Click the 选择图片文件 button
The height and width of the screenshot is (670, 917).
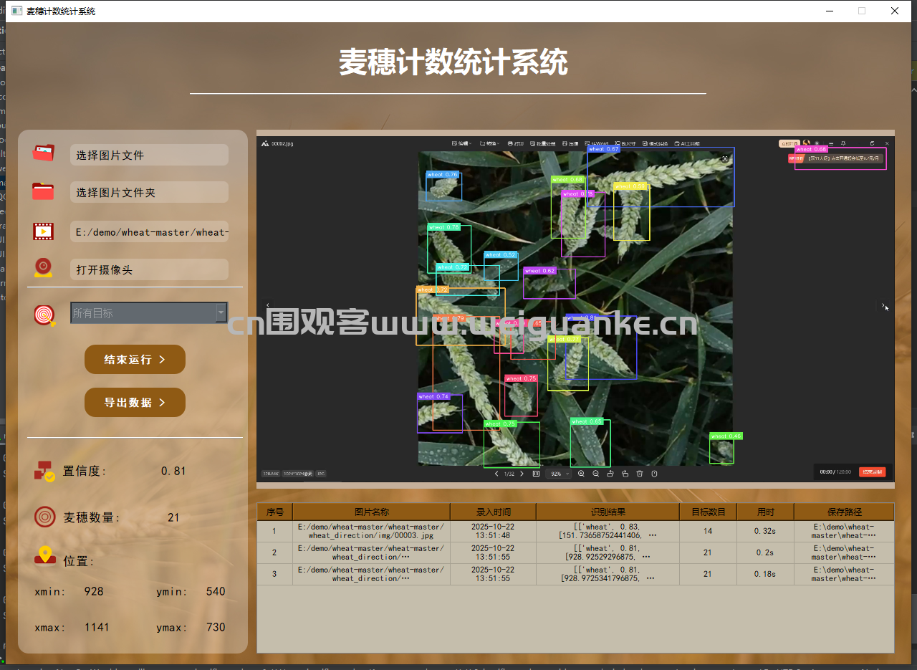click(149, 155)
